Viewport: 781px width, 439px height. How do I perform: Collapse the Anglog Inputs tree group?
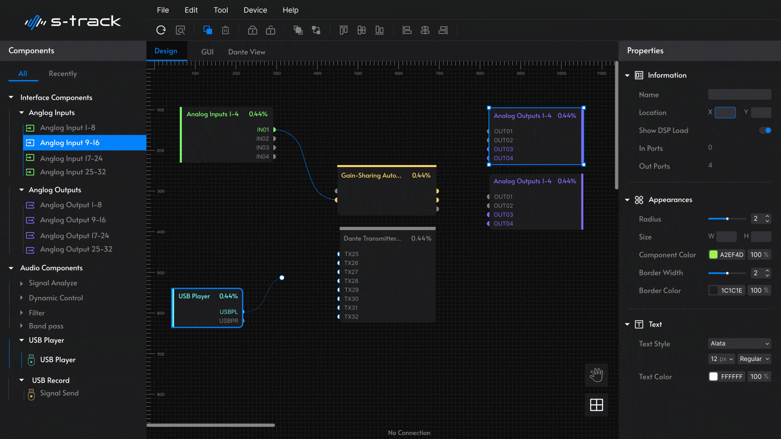pyautogui.click(x=22, y=113)
